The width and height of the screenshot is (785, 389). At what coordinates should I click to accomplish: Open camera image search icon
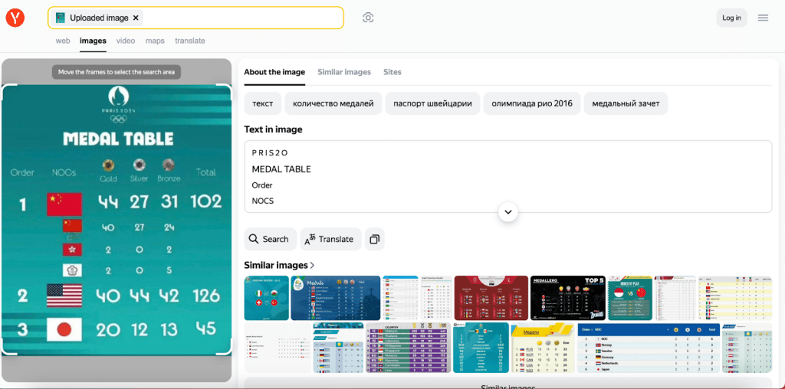coord(368,18)
